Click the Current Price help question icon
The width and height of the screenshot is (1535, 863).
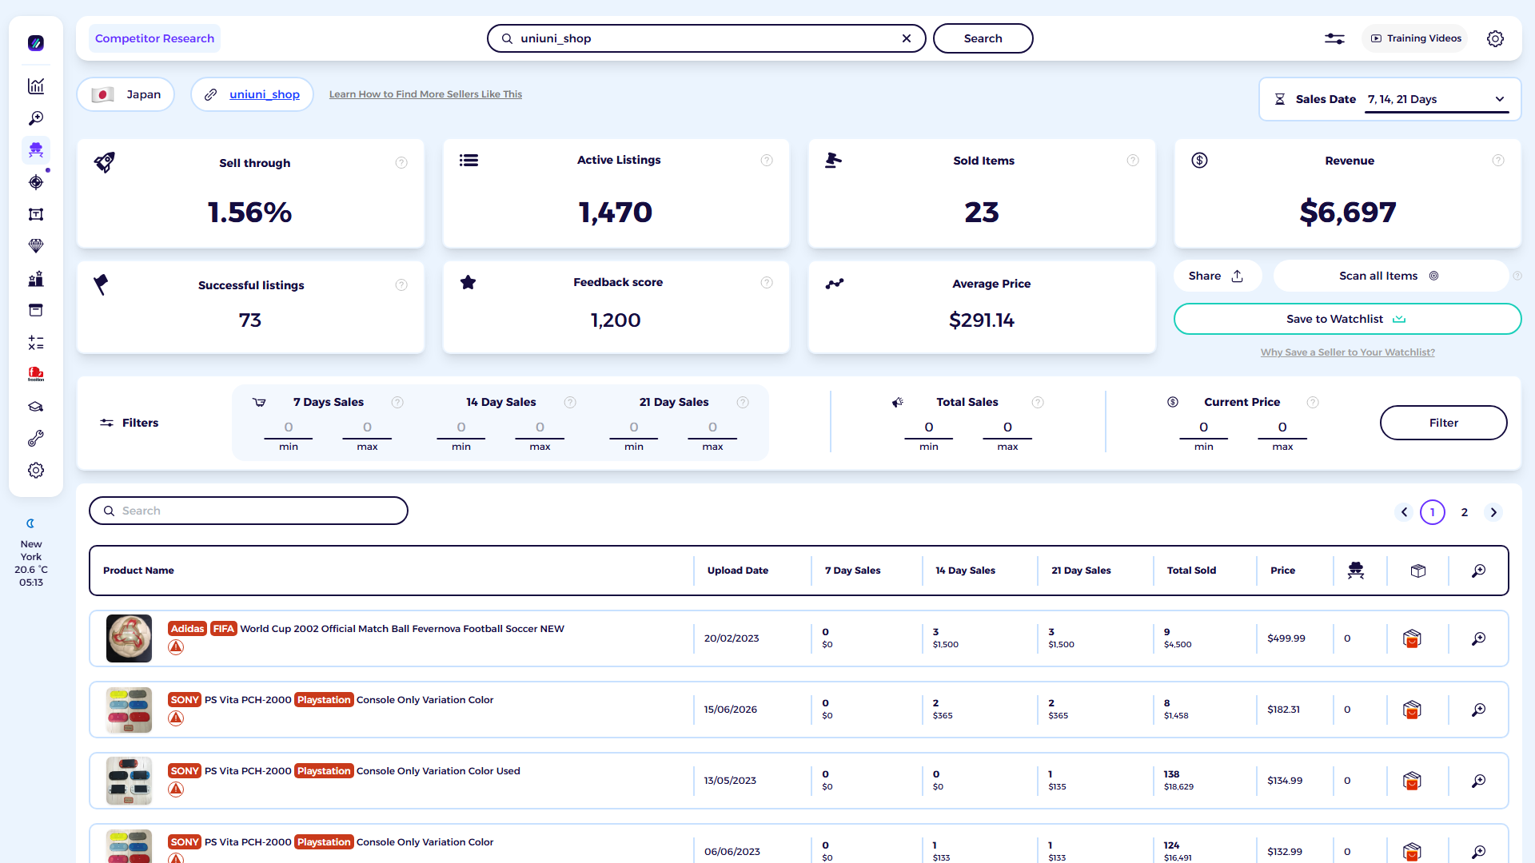pyautogui.click(x=1313, y=403)
